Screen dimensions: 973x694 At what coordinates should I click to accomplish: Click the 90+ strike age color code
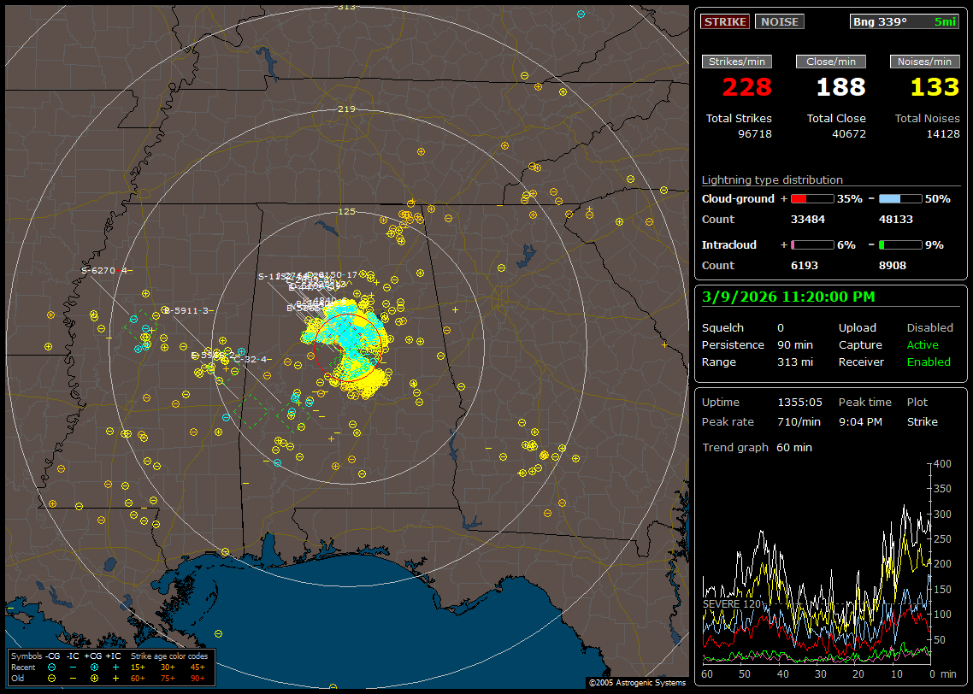pos(197,678)
